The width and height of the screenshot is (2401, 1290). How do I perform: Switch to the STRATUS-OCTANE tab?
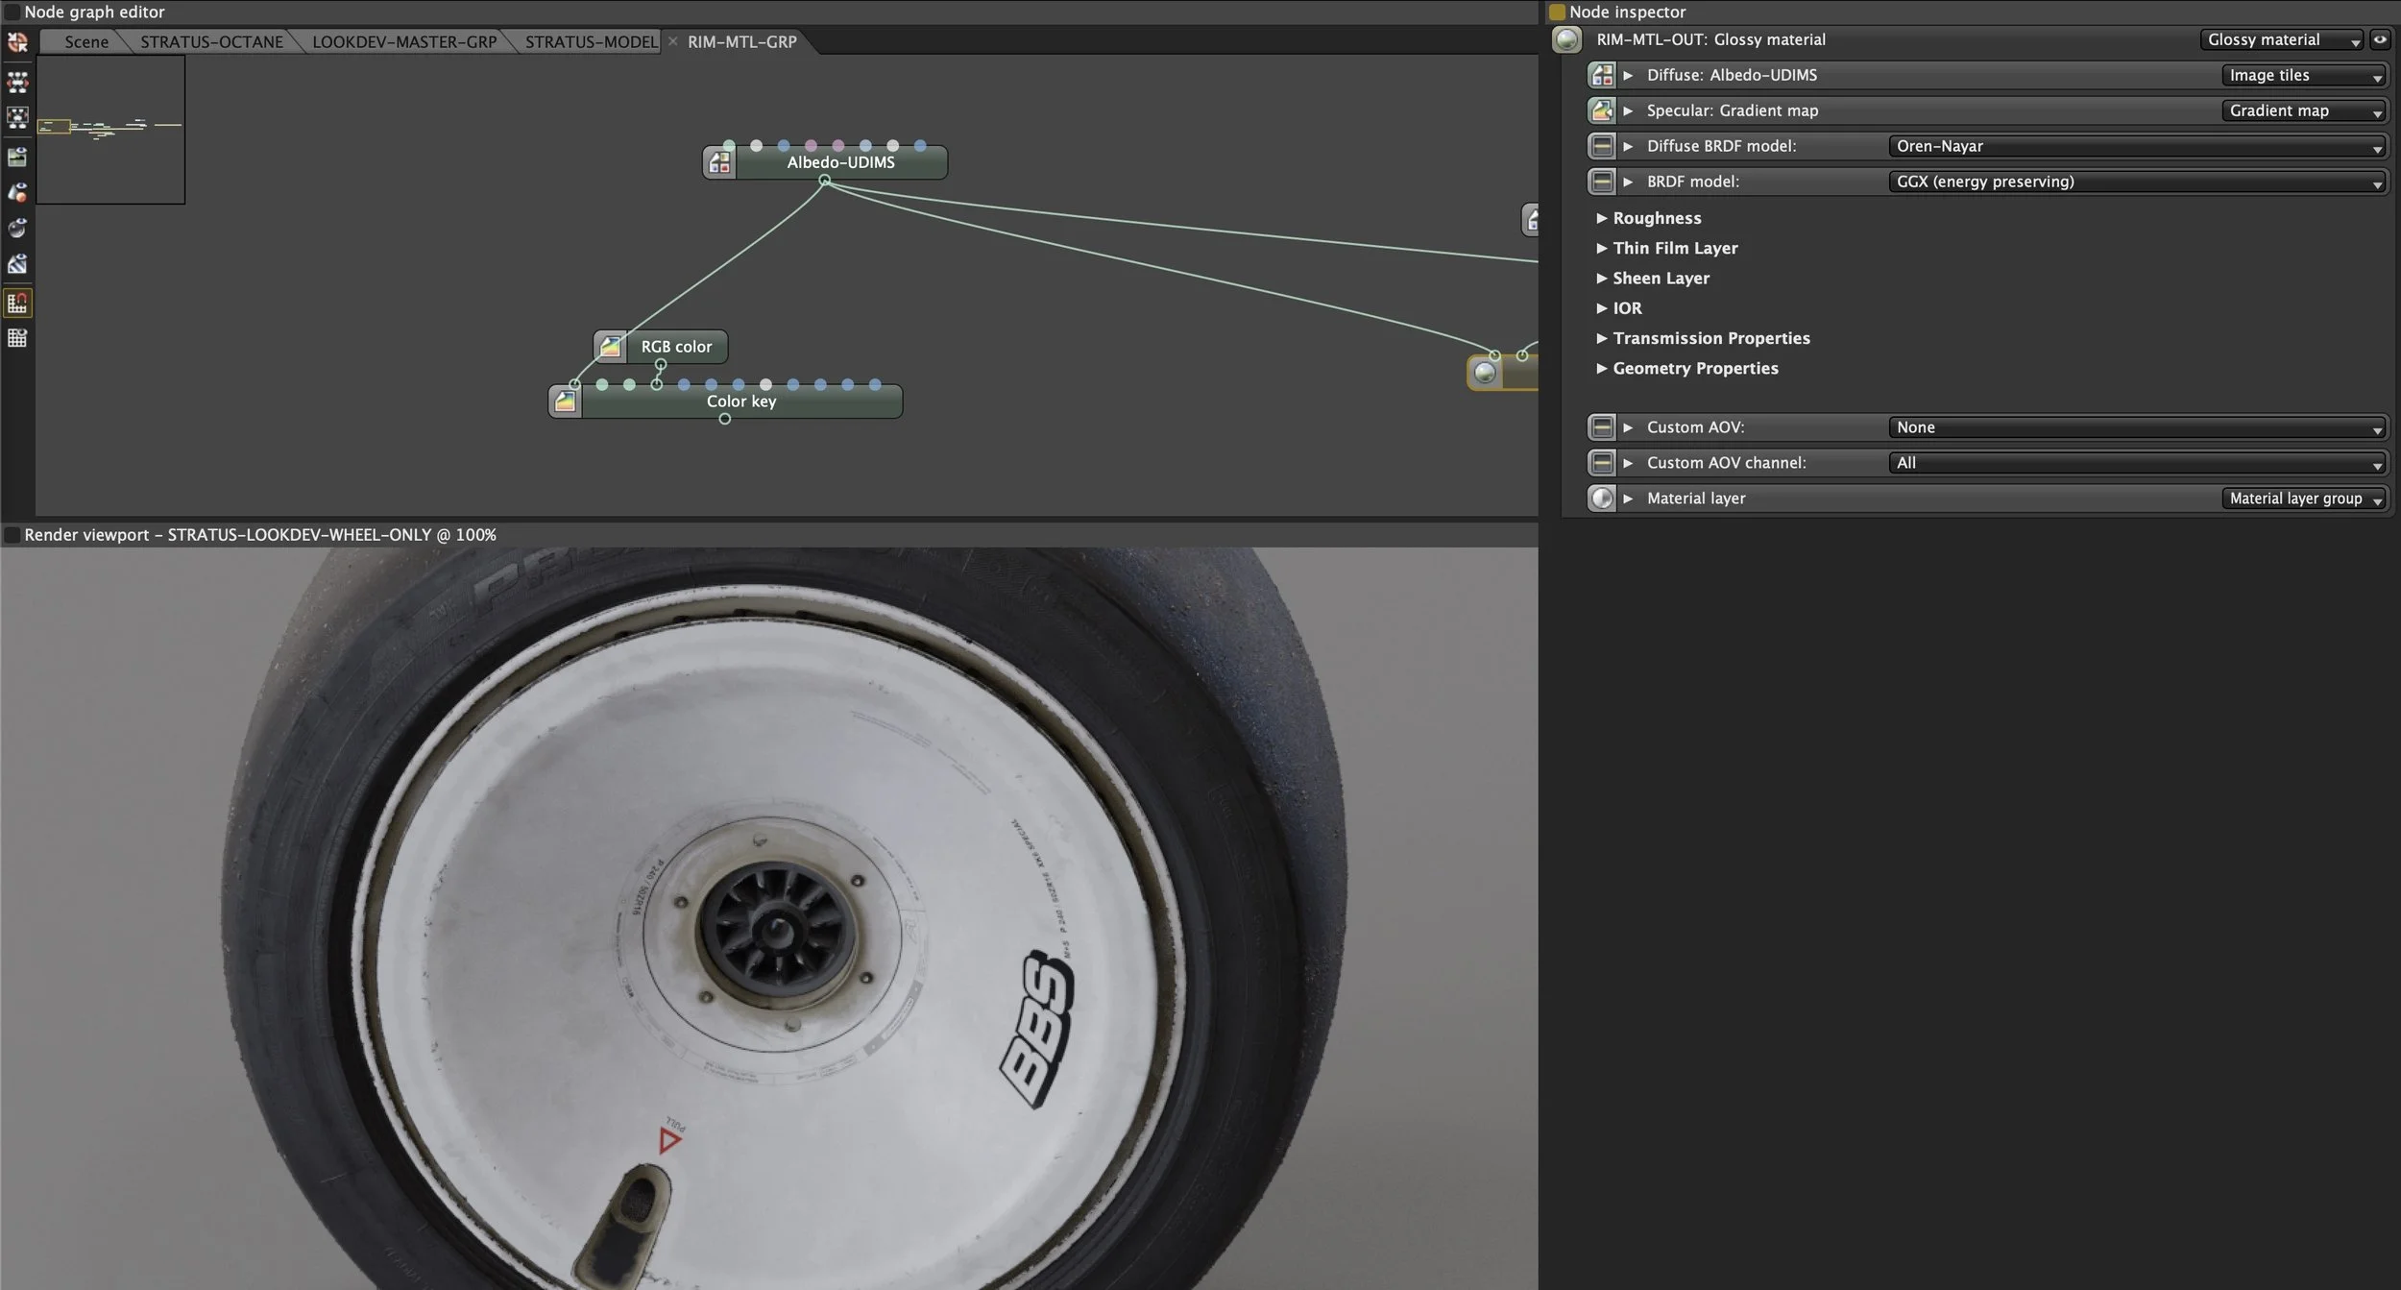click(211, 41)
